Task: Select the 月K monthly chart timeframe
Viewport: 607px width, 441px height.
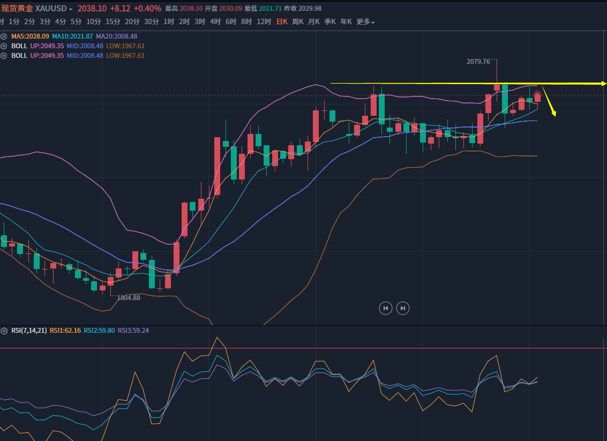Action: coord(314,22)
